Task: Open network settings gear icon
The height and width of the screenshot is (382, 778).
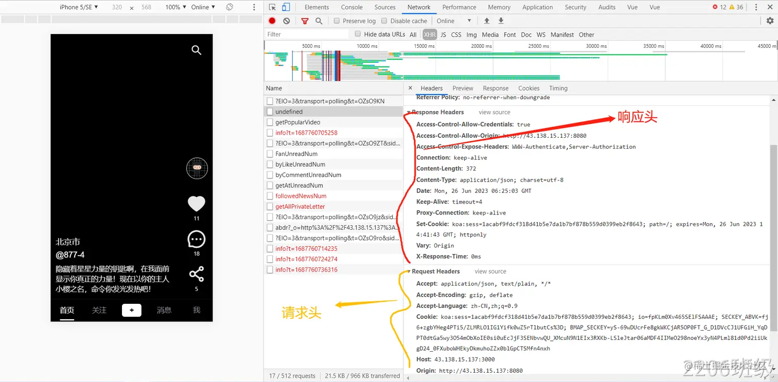Action: tap(770, 21)
